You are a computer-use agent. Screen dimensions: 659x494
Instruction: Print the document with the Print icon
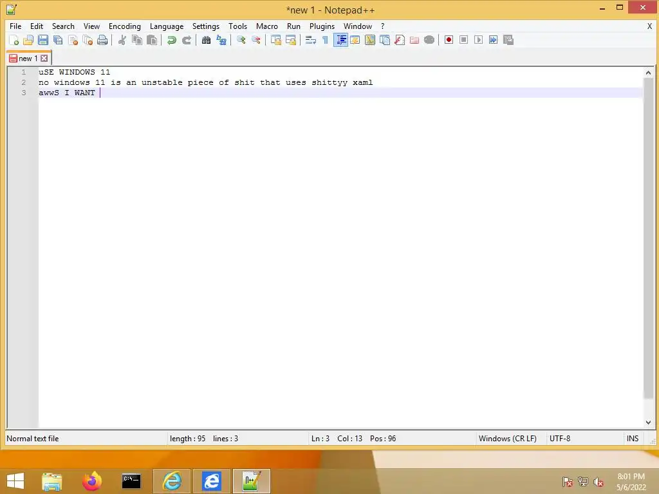point(102,40)
